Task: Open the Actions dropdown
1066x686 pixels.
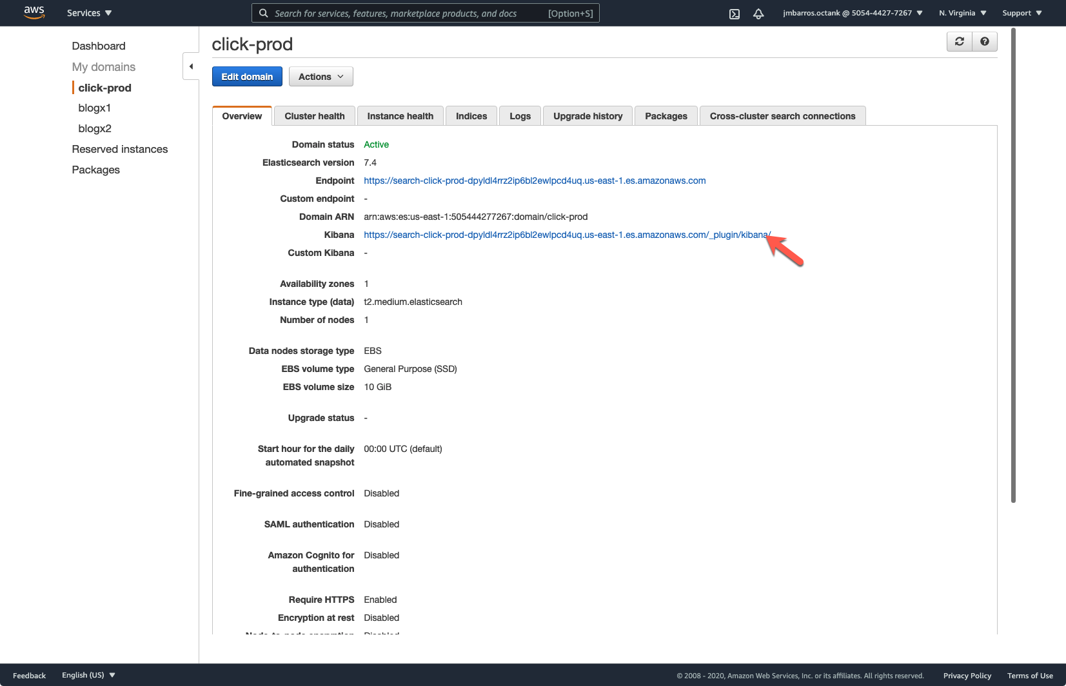Action: (321, 77)
